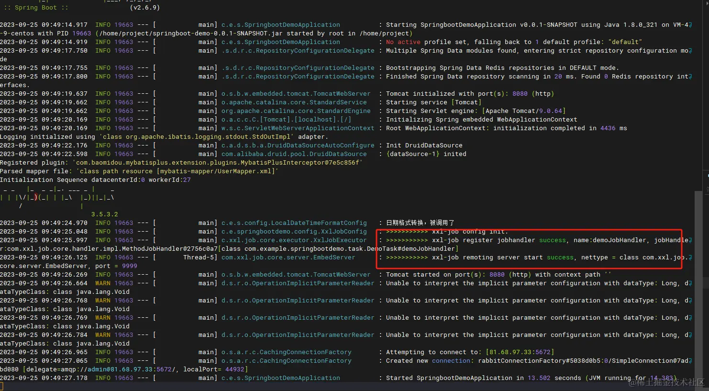Click 'delegate=amqp://admin@81.68.97.33:5672/' text
Screen dimensions: 709x391
pos(101,369)
